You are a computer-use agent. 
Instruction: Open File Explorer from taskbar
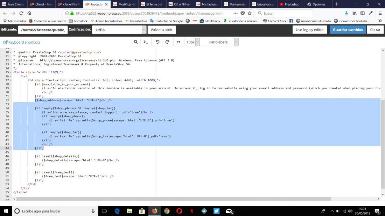click(129, 211)
